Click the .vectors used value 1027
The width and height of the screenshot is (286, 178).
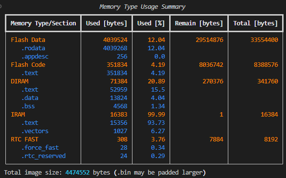click(x=120, y=131)
